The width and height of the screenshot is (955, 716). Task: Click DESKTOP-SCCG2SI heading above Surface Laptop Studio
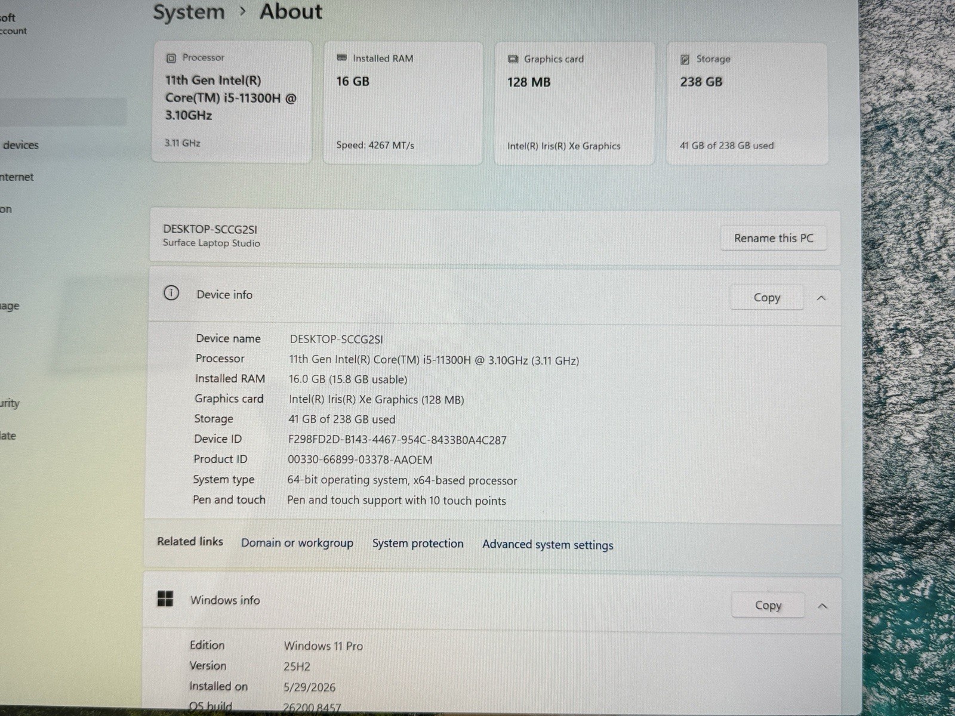tap(210, 229)
